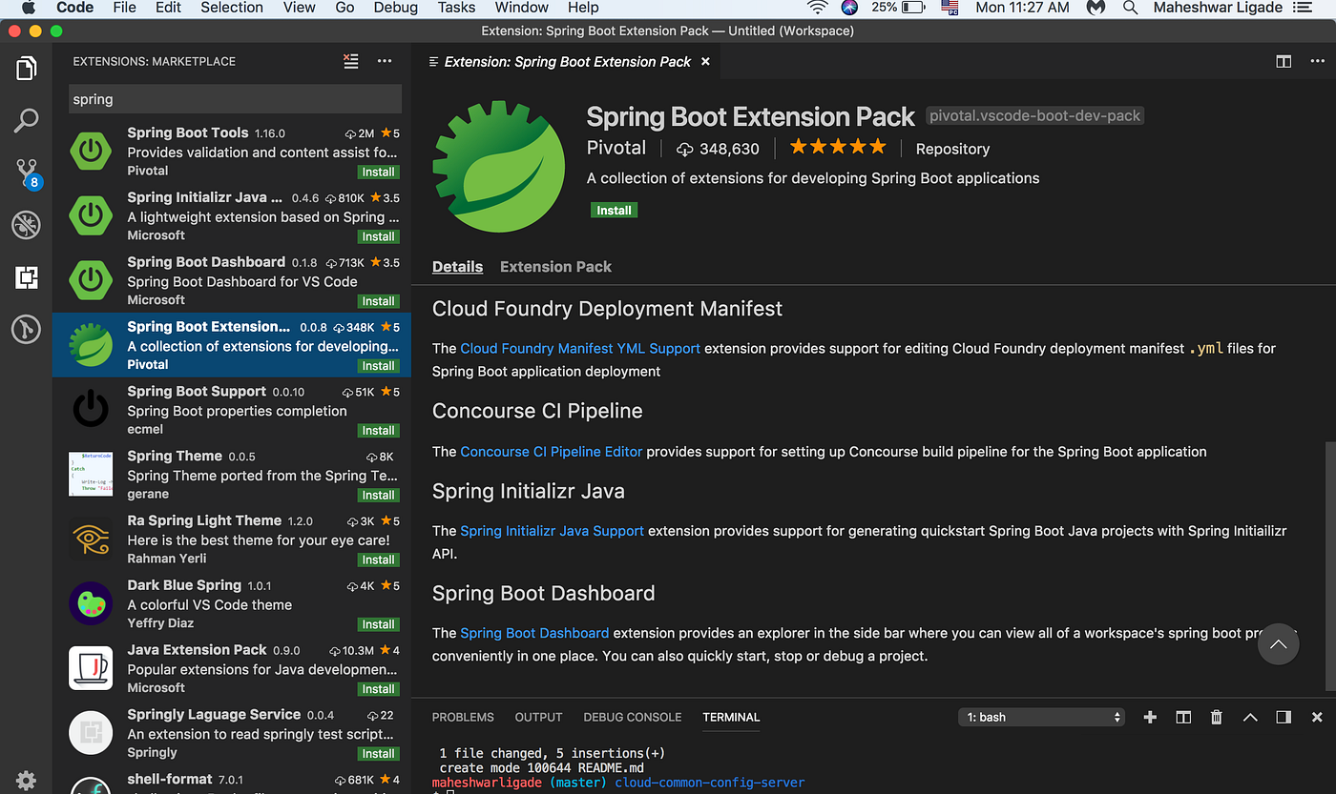This screenshot has width=1336, height=794.
Task: Open the Timeline icon in the activity bar
Action: point(26,329)
